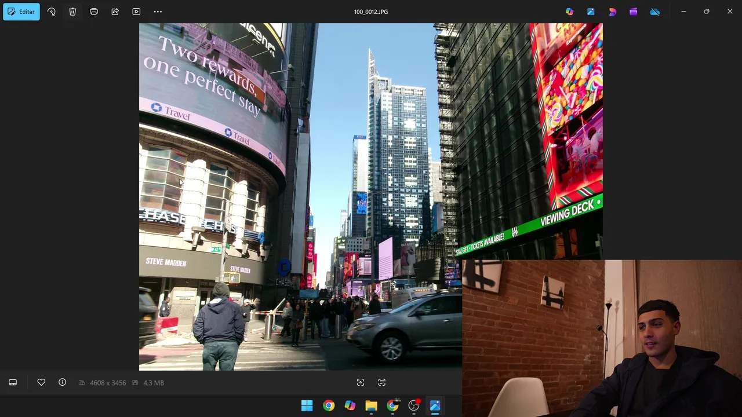Toggle the filmstrip view icon
This screenshot has width=742, height=417.
tap(13, 382)
